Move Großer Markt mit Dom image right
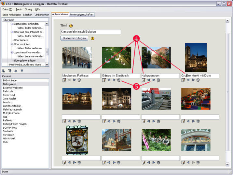233x175 pixels. (x=193, y=80)
